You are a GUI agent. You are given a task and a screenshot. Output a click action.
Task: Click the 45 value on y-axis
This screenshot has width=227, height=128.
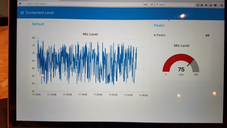point(33,91)
